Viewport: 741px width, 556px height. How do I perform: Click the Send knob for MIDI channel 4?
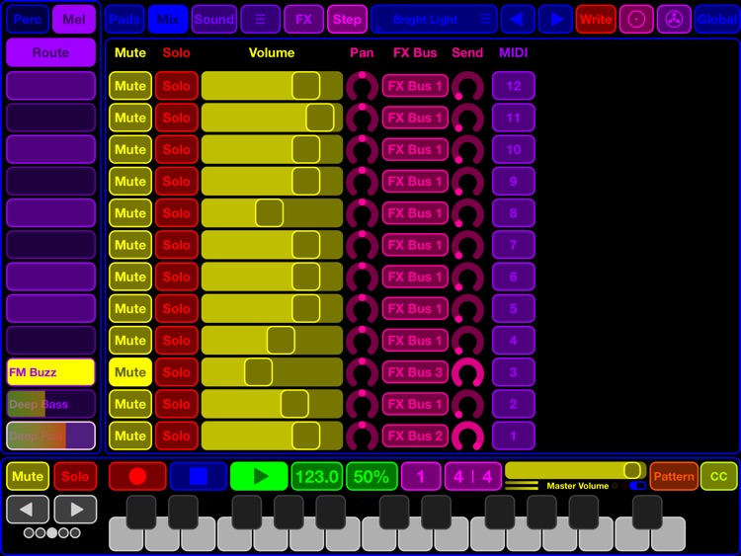point(467,341)
